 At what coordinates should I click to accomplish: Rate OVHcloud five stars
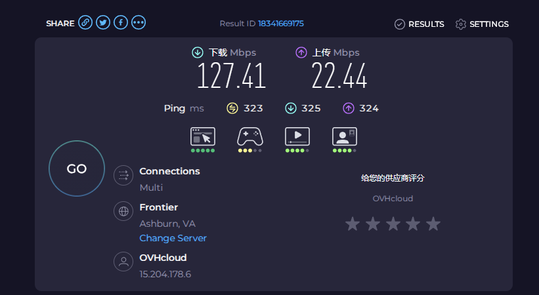433,224
